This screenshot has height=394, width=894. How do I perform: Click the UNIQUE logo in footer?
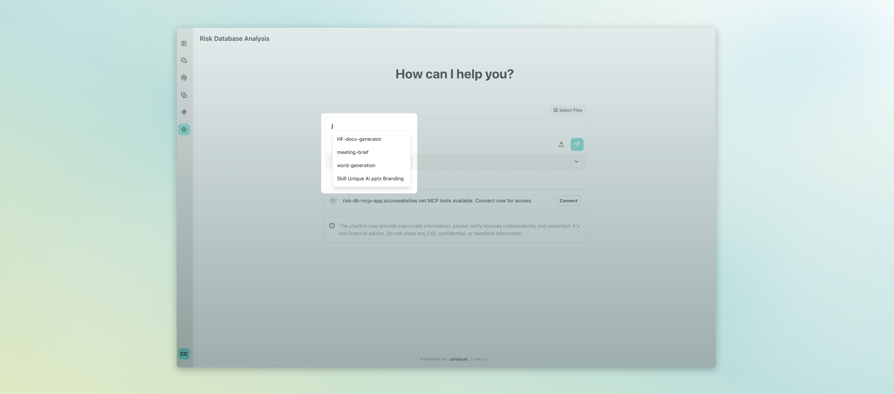point(459,359)
